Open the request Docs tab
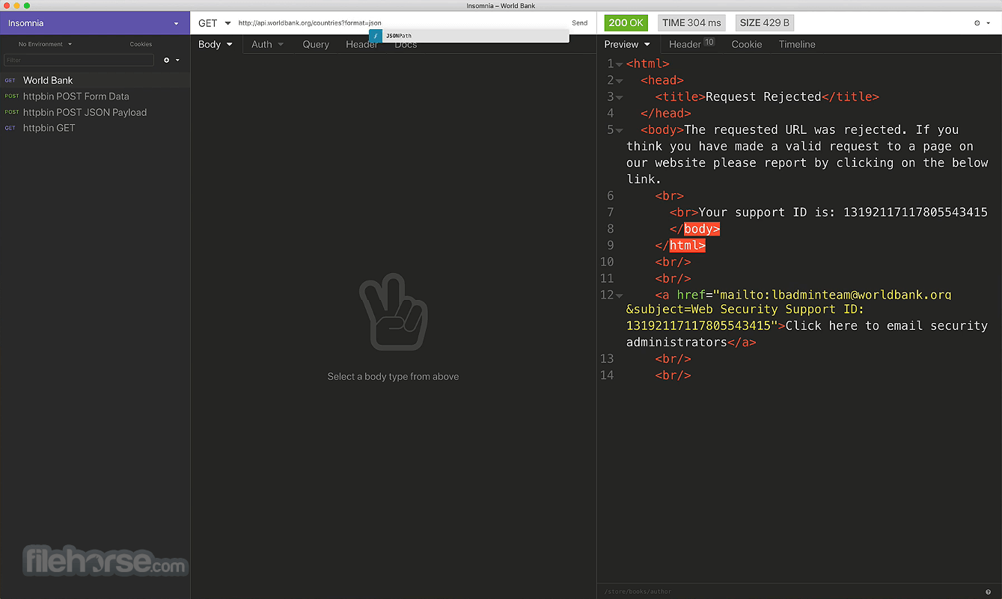This screenshot has height=599, width=1002. 406,44
